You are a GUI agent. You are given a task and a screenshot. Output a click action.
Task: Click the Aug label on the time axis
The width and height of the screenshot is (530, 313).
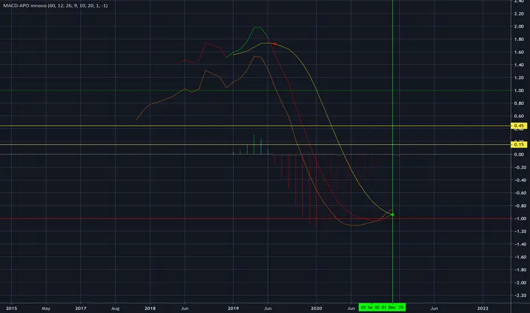coord(115,308)
